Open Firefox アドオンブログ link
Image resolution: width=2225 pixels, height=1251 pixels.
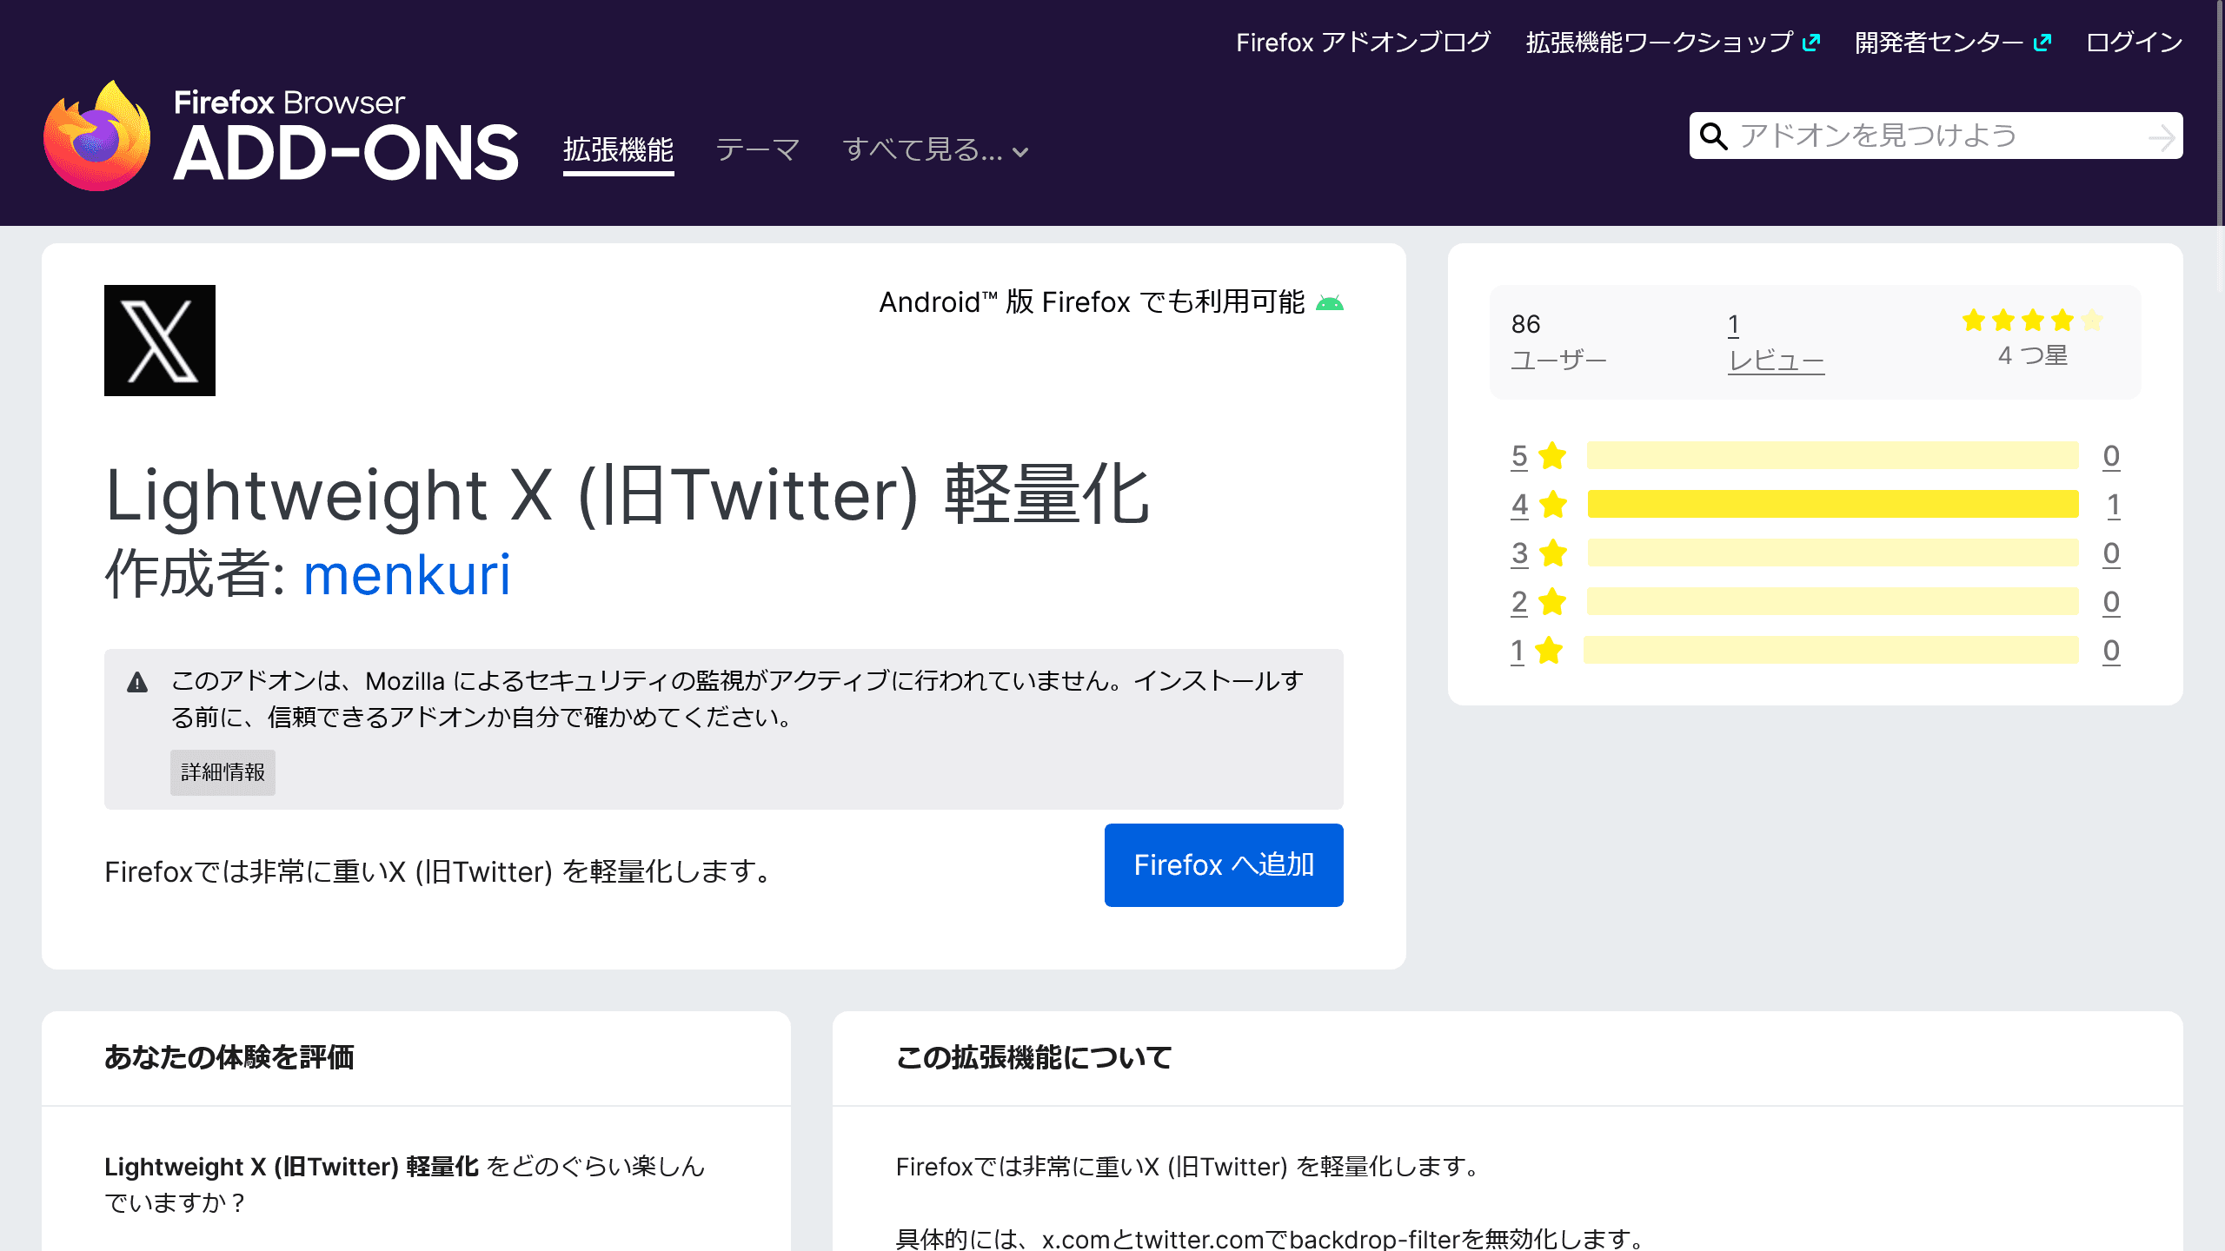(1363, 43)
